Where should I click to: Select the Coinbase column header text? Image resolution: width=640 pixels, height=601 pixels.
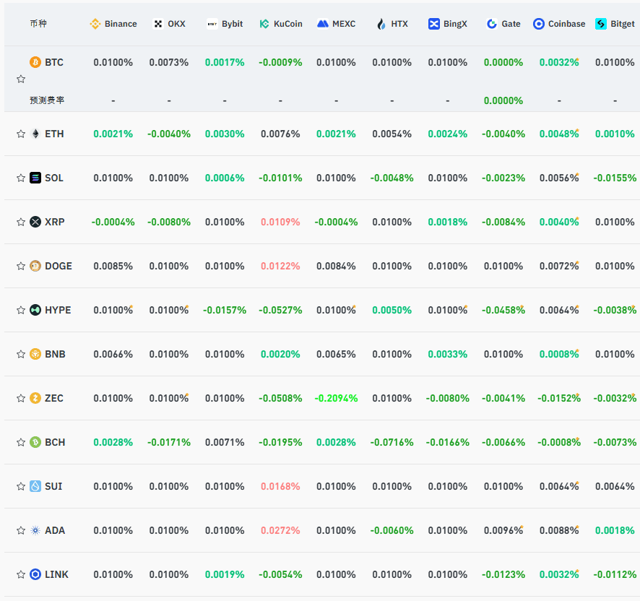click(566, 24)
